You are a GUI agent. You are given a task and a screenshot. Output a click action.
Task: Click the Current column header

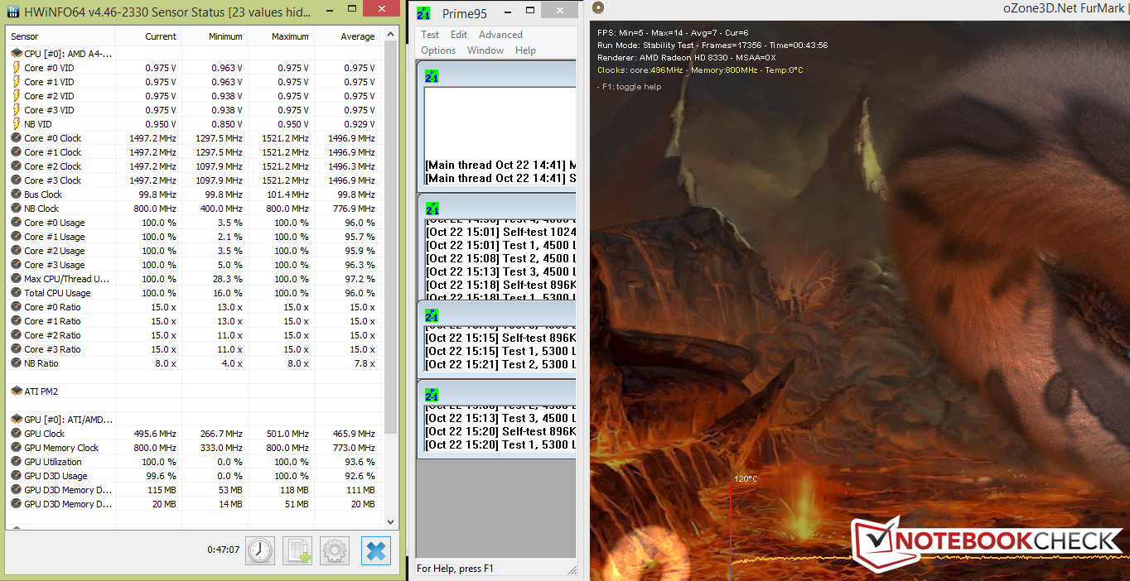148,36
